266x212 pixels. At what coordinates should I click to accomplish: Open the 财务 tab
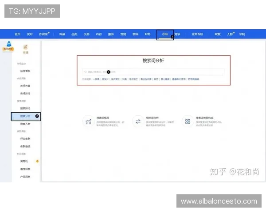click(148, 34)
